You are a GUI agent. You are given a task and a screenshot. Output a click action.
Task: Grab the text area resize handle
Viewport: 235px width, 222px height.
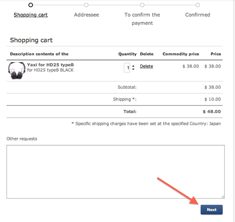[223, 197]
